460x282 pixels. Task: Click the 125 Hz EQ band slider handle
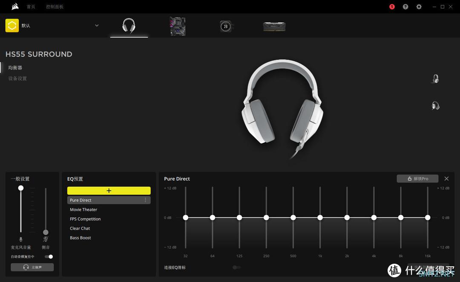coord(239,218)
